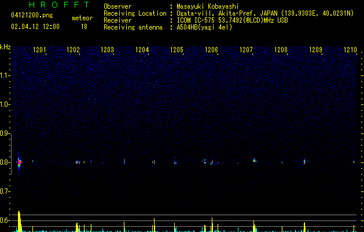Viewport: 364px width, 232px height.
Task: Click the meteor echo between 1208 and 1209
Action: tap(304, 162)
